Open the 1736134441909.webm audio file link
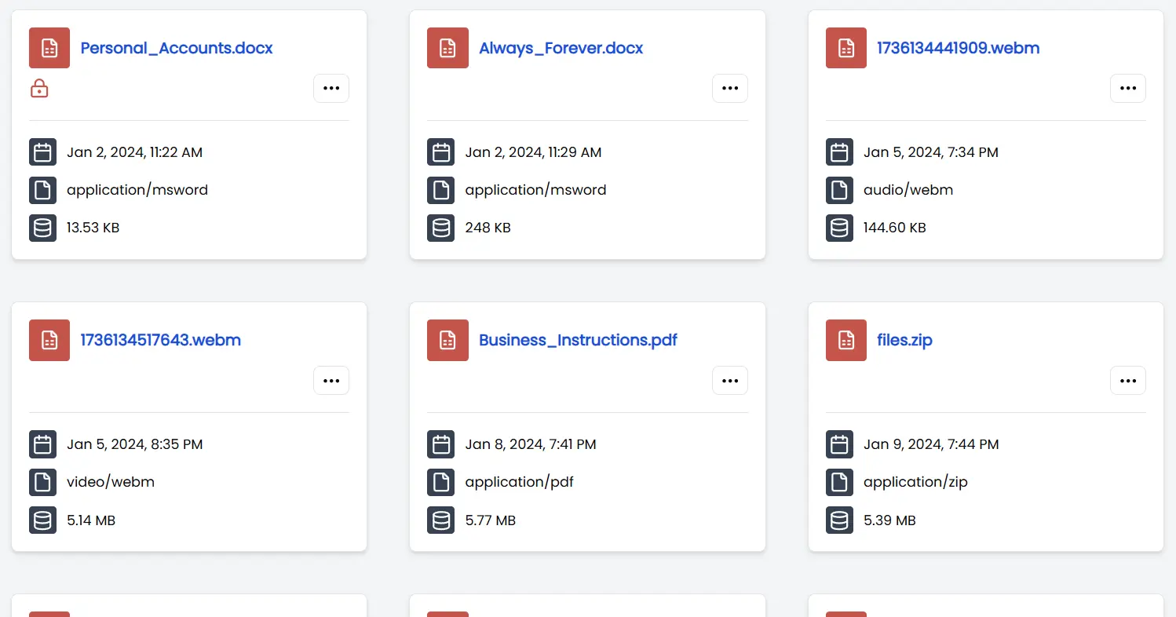Viewport: 1176px width, 617px height. [959, 48]
